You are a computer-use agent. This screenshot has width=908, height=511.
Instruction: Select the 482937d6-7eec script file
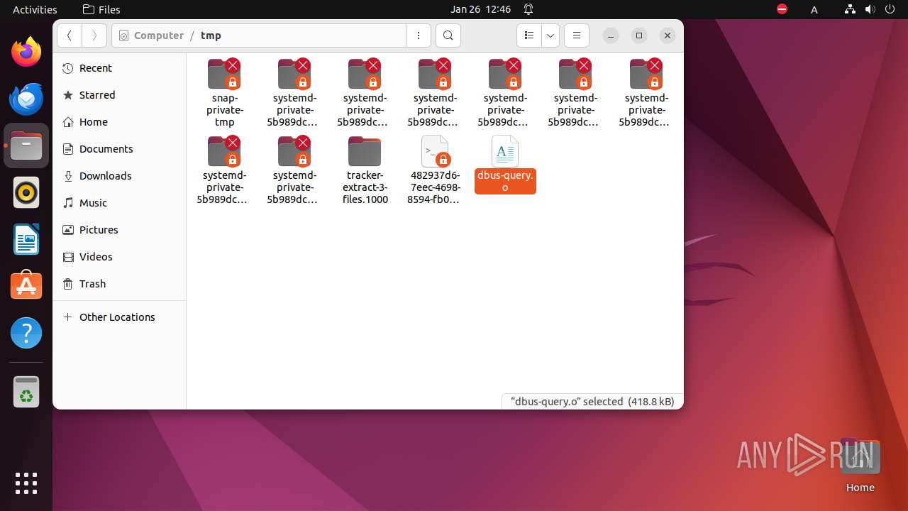pyautogui.click(x=435, y=170)
